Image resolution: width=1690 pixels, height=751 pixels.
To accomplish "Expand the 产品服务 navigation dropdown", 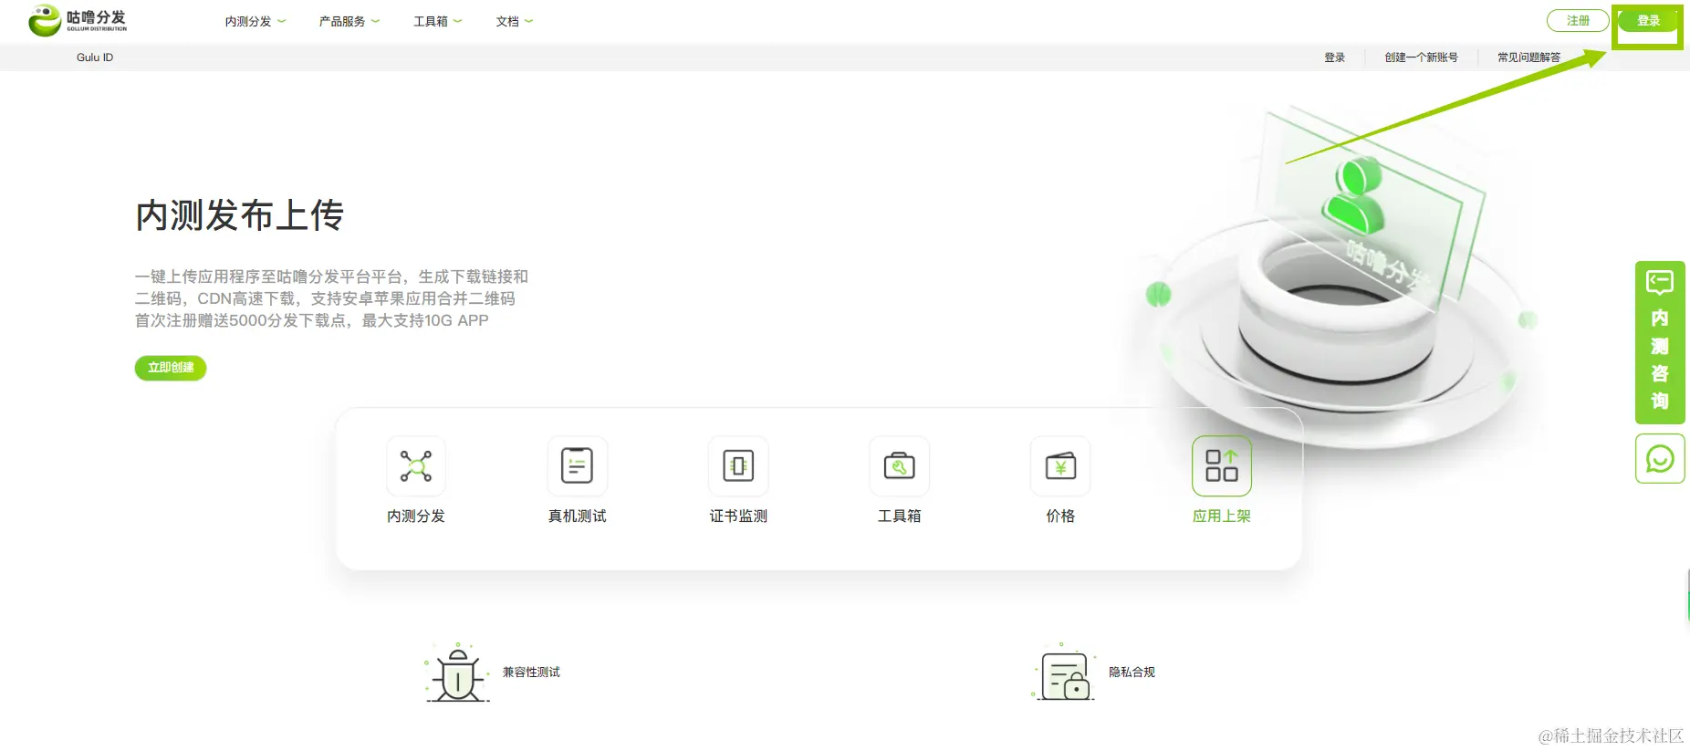I will click(349, 21).
